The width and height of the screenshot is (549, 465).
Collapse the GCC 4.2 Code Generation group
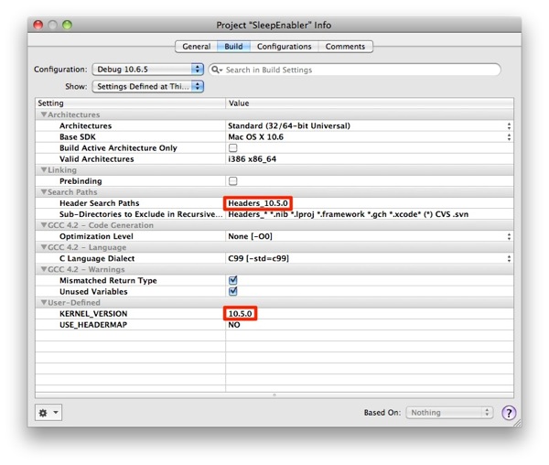point(44,225)
